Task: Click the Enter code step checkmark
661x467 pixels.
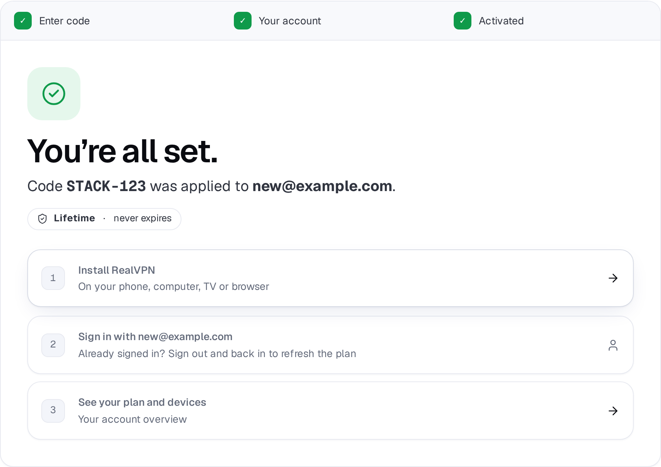Action: coord(23,21)
